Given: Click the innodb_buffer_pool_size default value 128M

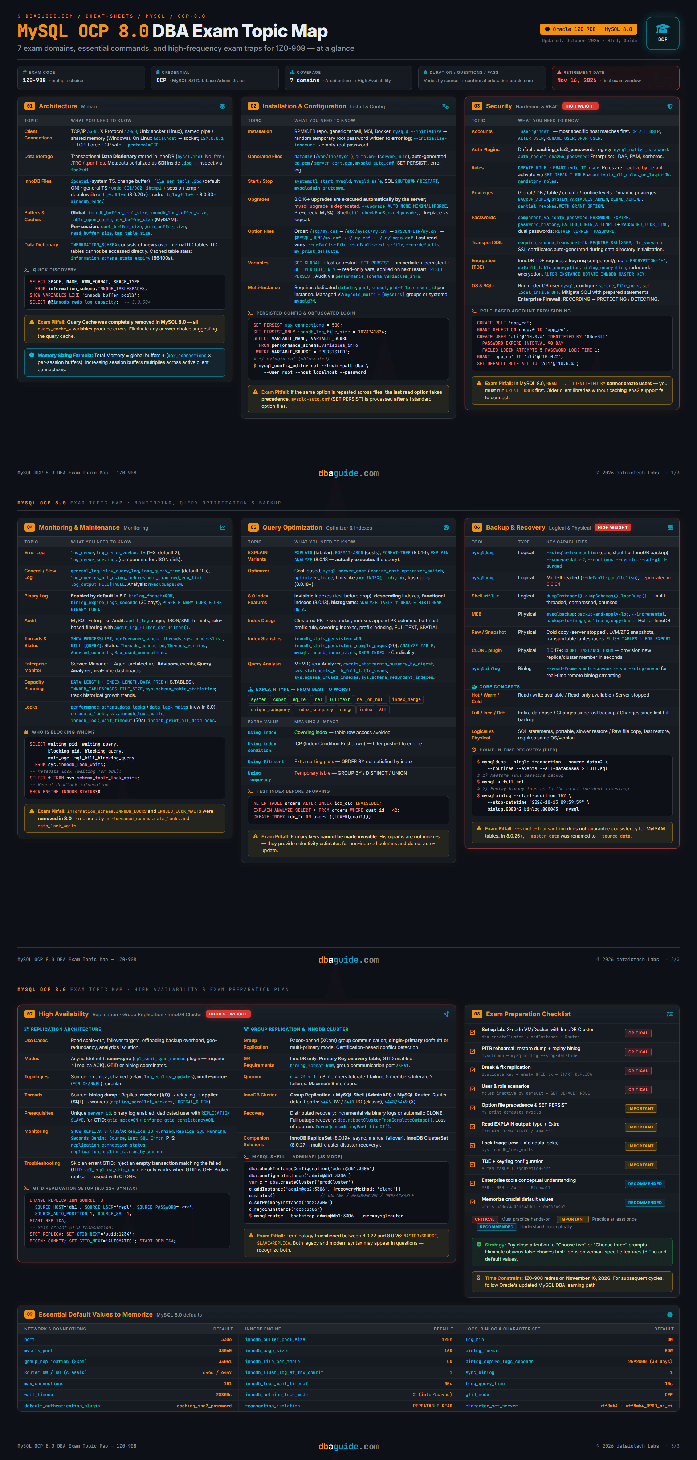Looking at the screenshot, I should 447,1339.
